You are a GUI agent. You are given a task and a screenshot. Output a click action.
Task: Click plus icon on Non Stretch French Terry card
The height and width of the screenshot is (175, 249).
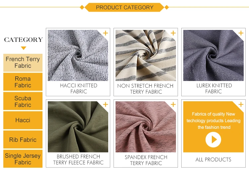[x=173, y=33]
